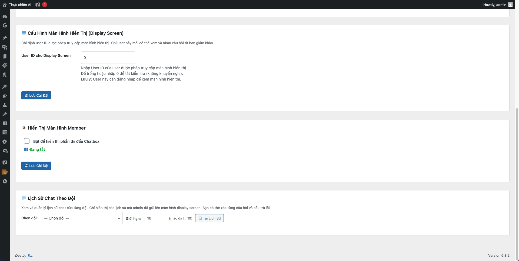Screen dimensions: 519x261
Task: Click the sidebar collapse menu arrow icon
Action: [5, 181]
